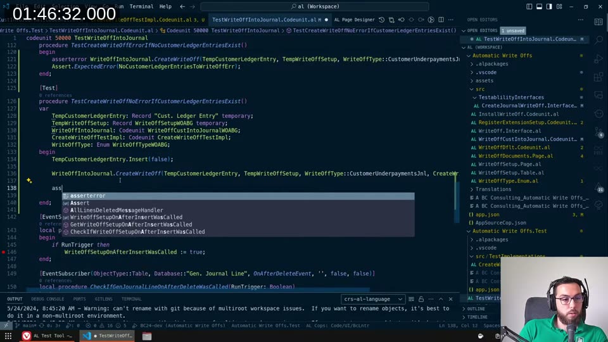Select the Output panel tab
The image size is (608, 342).
(x=15, y=299)
